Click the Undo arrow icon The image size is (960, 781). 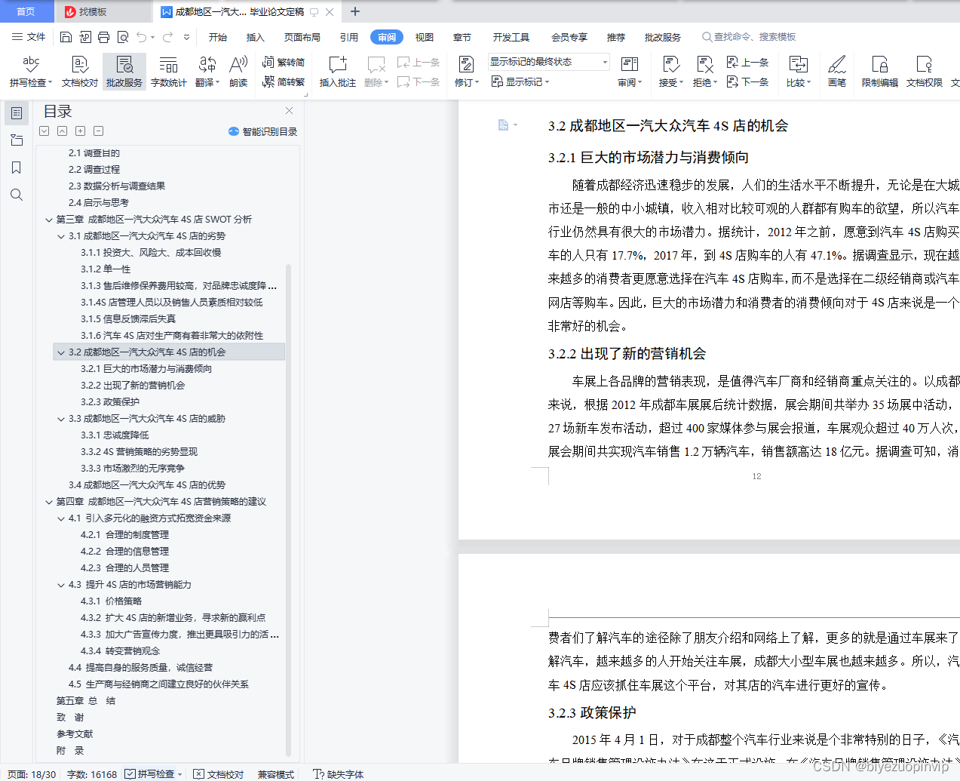click(142, 37)
